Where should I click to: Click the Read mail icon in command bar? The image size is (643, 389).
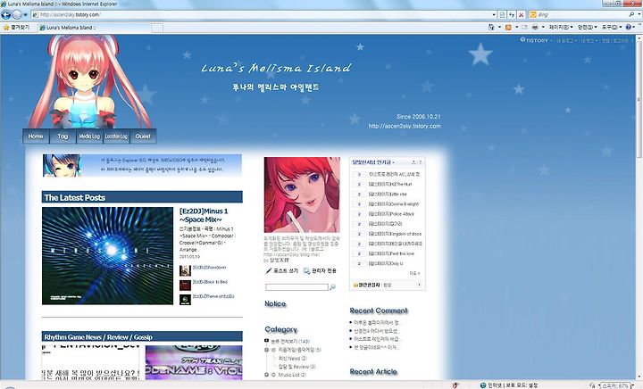tap(524, 28)
